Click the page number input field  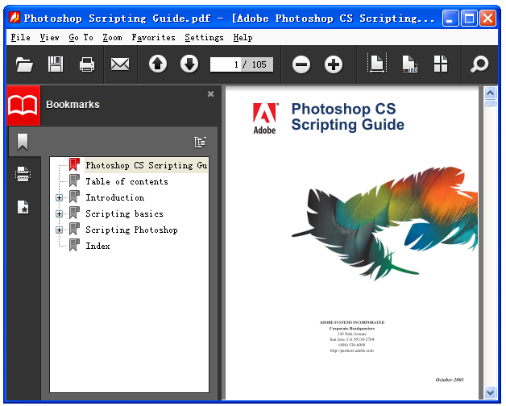coord(225,64)
